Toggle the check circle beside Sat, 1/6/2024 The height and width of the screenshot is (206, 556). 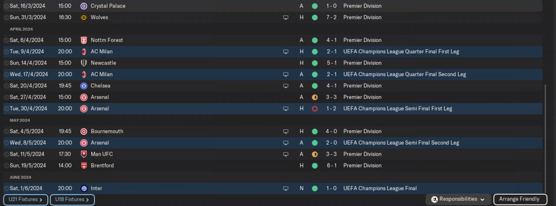pos(6,188)
